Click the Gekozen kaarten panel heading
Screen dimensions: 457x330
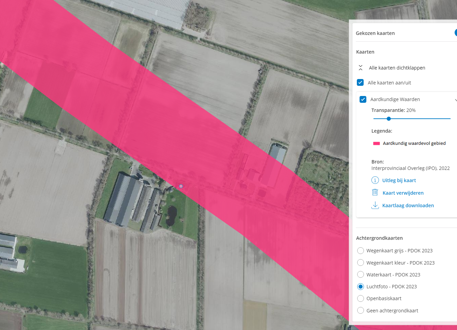[375, 33]
